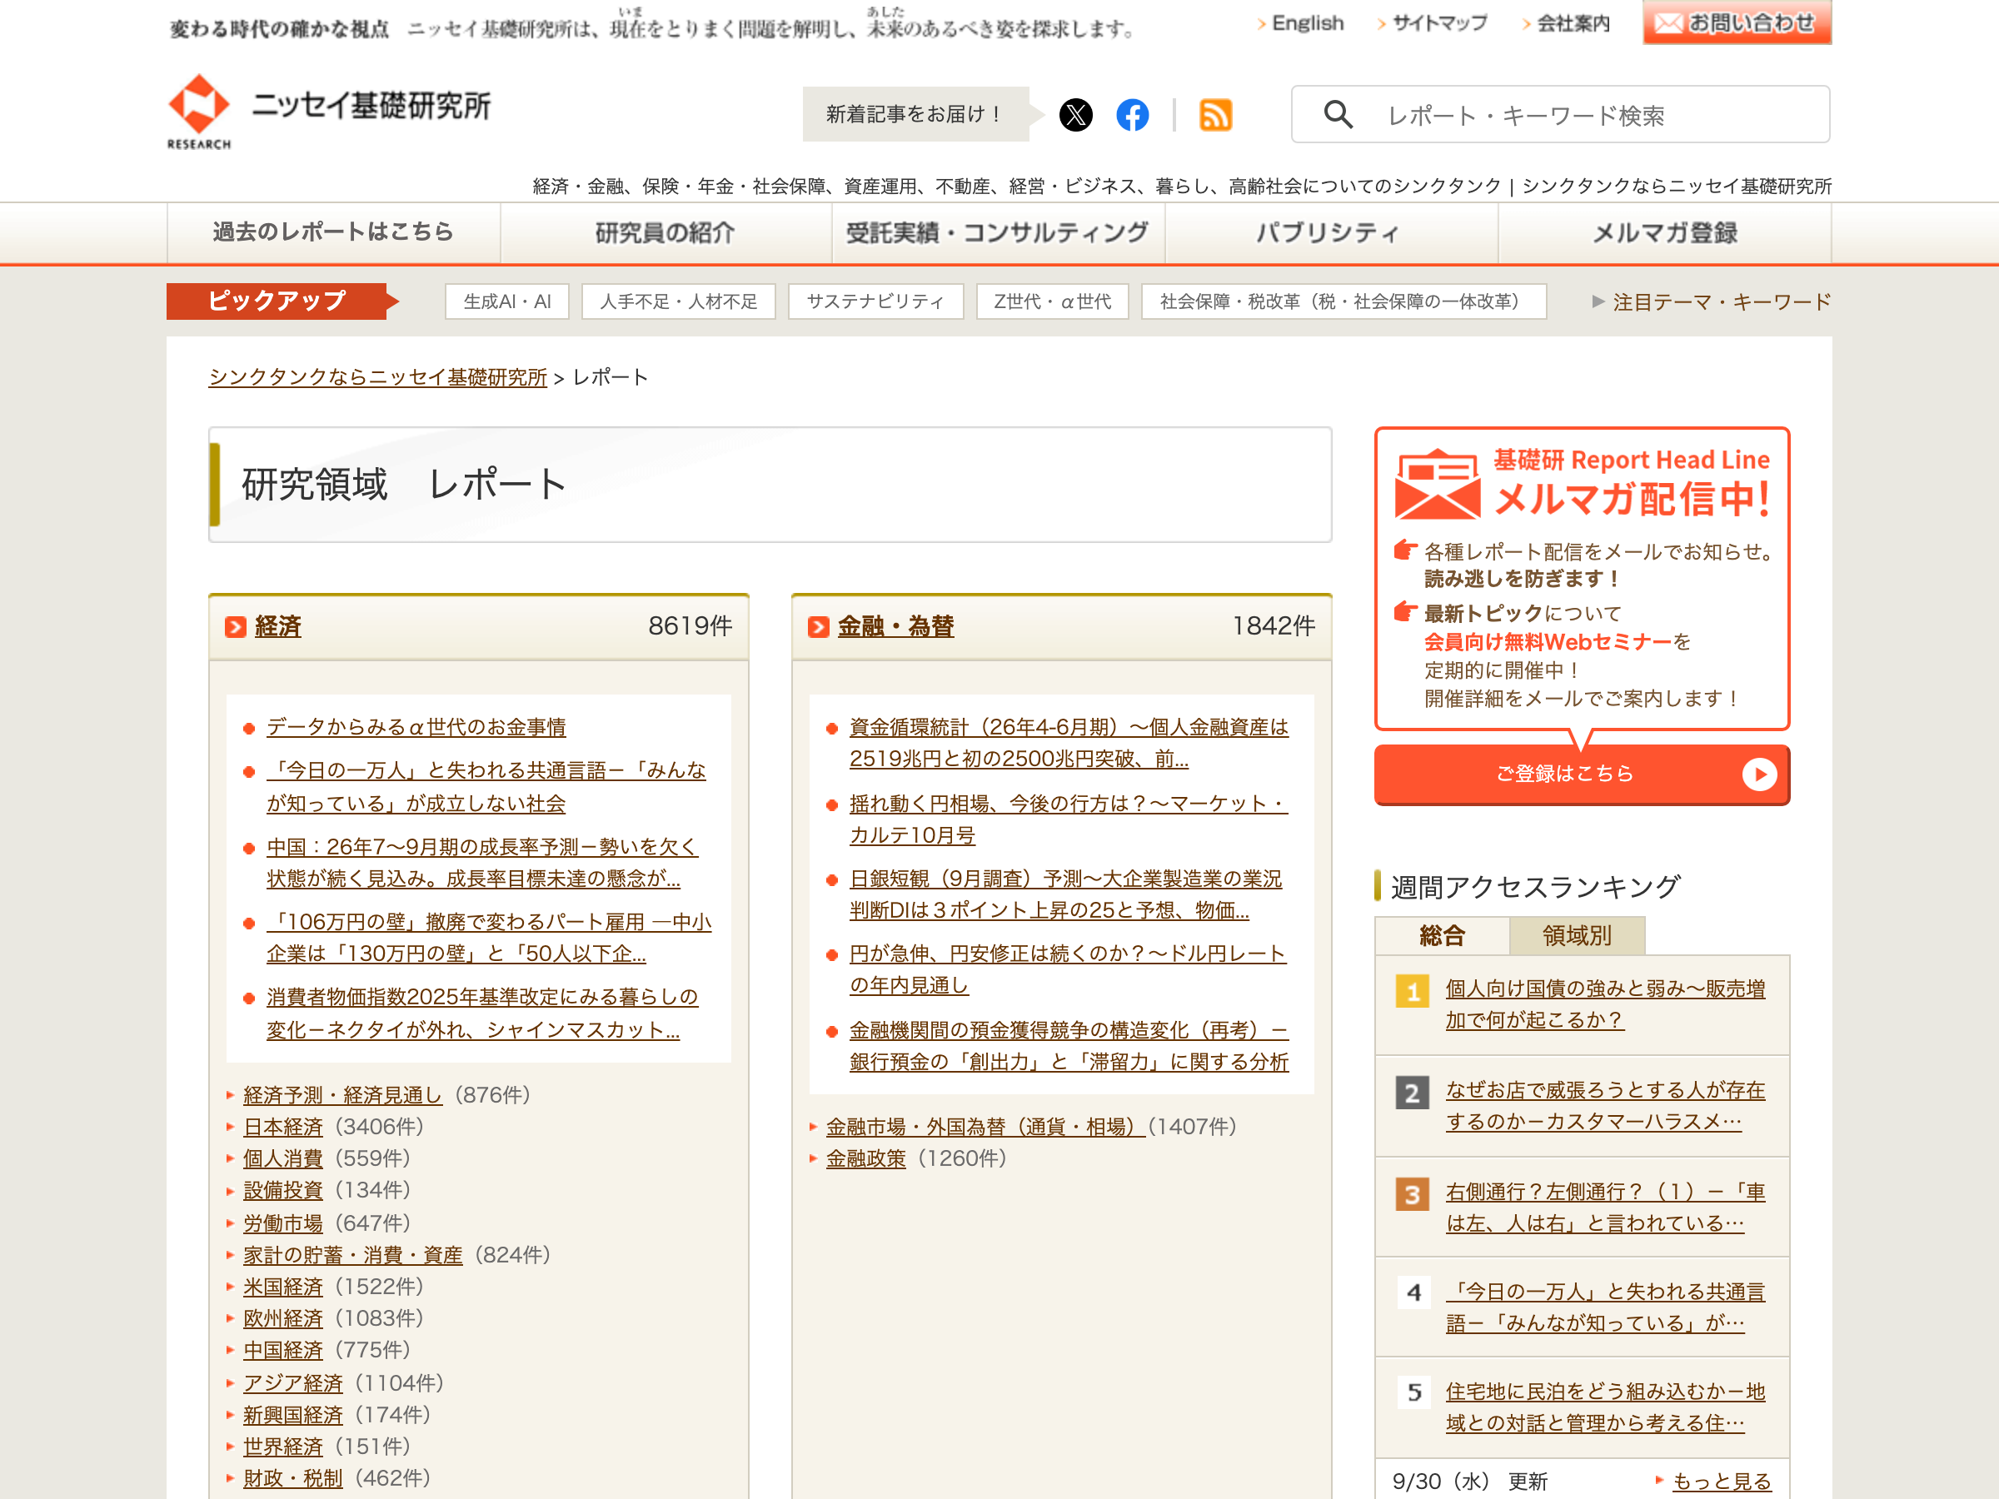Viewport: 1999px width, 1499px height.
Task: Open 揺れ動く円相場 article link
Action: pyautogui.click(x=1068, y=819)
